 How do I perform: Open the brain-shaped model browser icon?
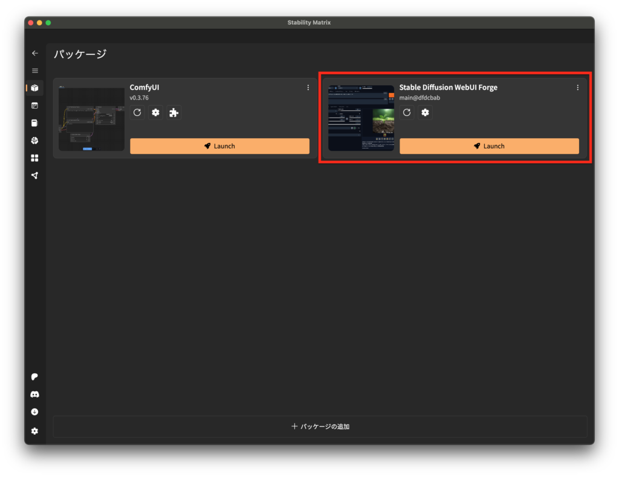coord(34,141)
